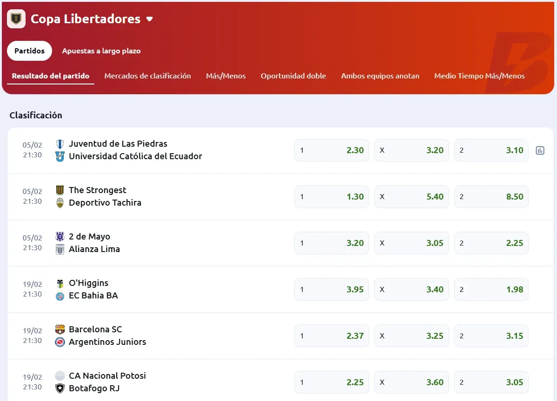The width and height of the screenshot is (557, 401).
Task: Choose draw at 3.60 for Nacional Potosi match
Action: [x=411, y=382]
